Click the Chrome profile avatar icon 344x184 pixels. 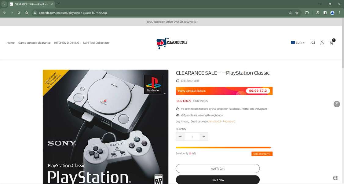[332, 13]
